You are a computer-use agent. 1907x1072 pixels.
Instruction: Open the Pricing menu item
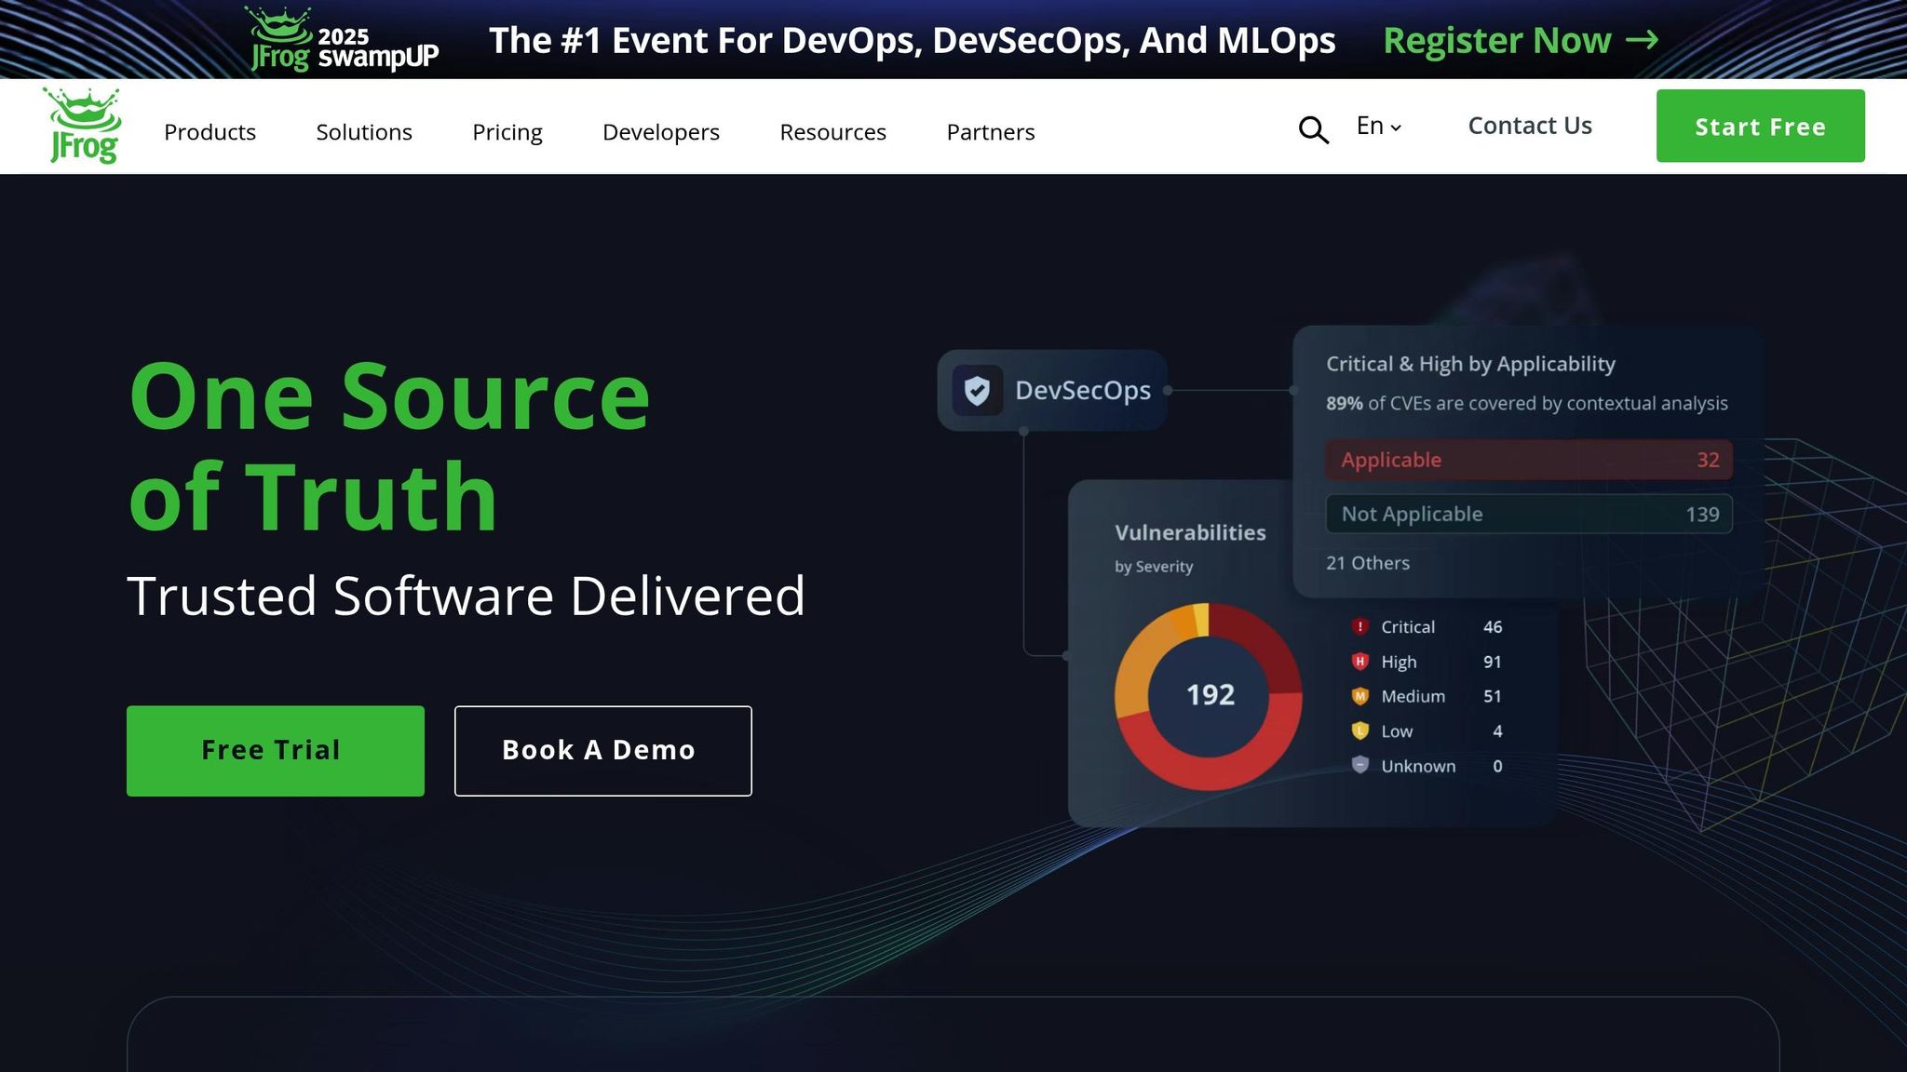pos(507,132)
